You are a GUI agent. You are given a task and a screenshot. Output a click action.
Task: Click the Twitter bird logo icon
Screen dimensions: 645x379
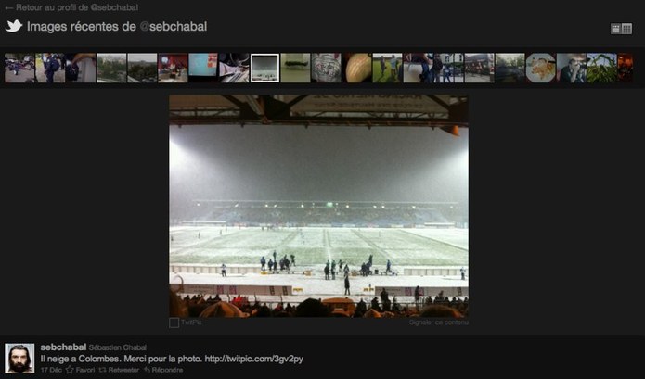(14, 26)
